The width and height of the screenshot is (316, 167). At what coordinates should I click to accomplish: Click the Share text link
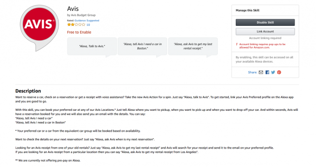pos(252,72)
